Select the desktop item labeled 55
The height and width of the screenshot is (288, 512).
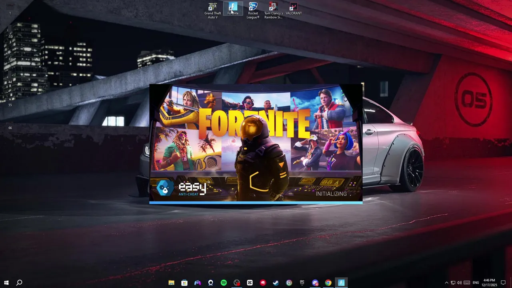pos(10,105)
